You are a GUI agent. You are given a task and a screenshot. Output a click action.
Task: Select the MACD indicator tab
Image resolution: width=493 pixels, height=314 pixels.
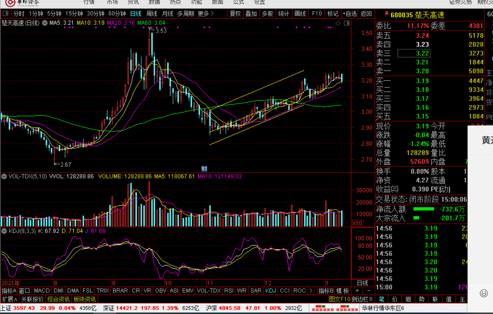pyautogui.click(x=41, y=291)
